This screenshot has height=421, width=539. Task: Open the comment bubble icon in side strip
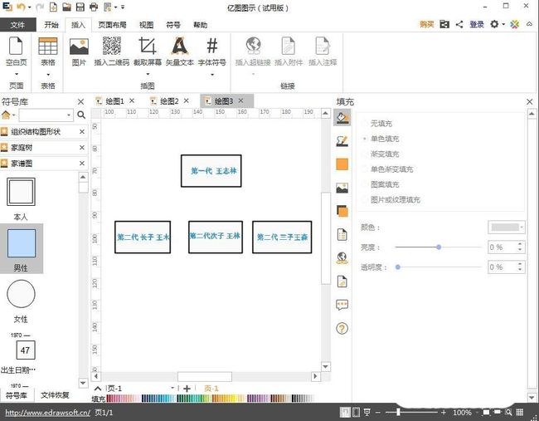(342, 305)
